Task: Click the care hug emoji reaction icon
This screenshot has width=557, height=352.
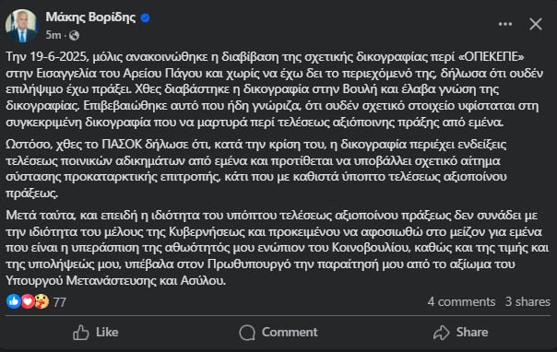Action: 41,301
